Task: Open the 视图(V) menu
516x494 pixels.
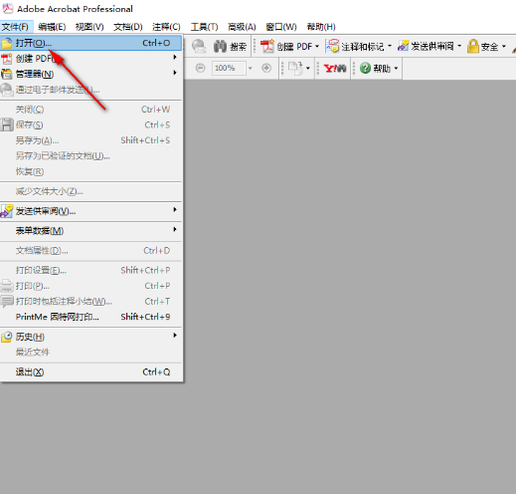Action: coord(89,27)
